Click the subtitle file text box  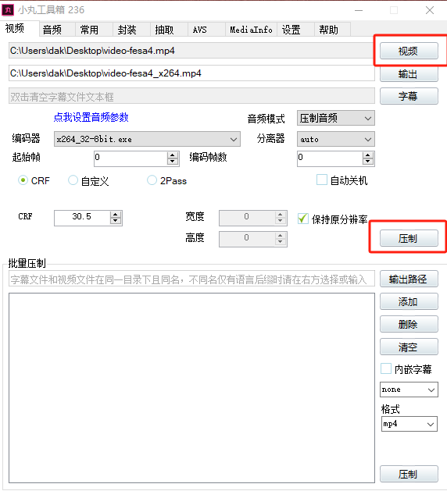(191, 96)
